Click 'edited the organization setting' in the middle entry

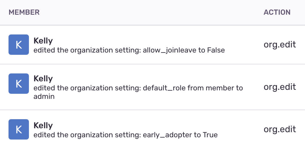pyautogui.click(x=86, y=88)
